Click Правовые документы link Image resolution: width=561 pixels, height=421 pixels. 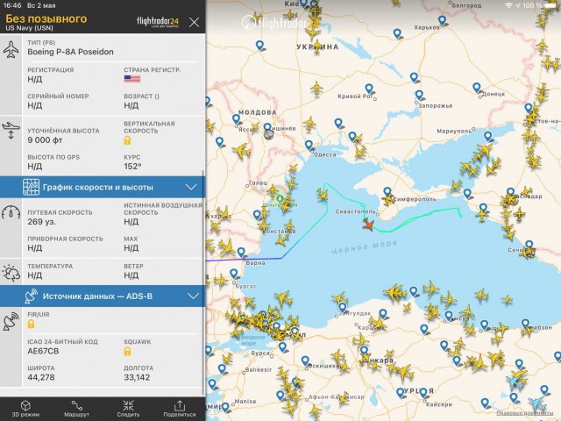click(523, 413)
